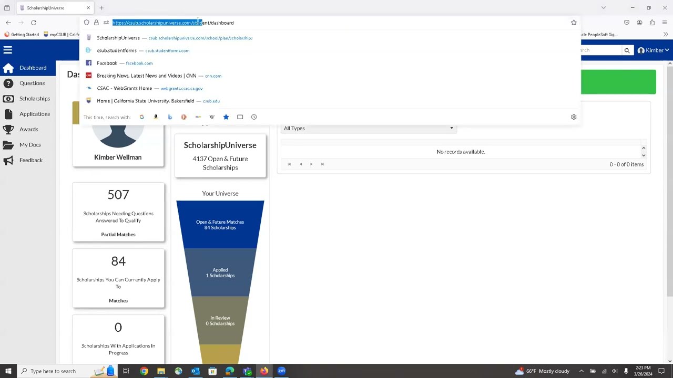Reload the current page
Viewport: 673px width, 378px height.
point(34,23)
